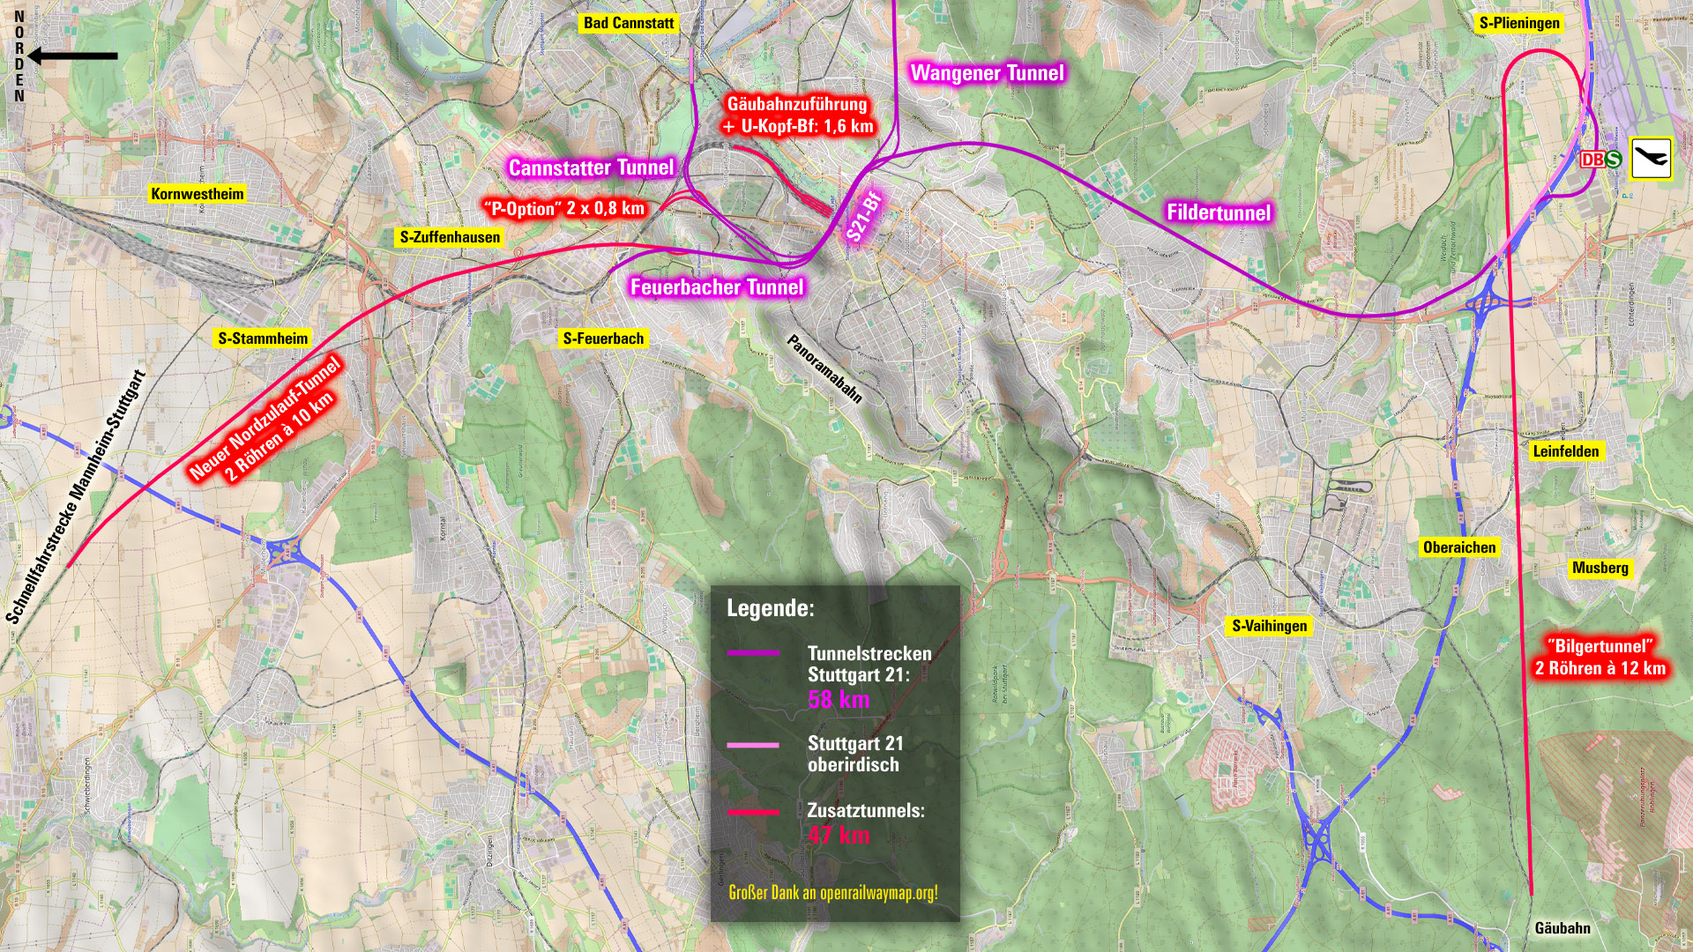Click the S-Plieningen place label

click(1519, 23)
